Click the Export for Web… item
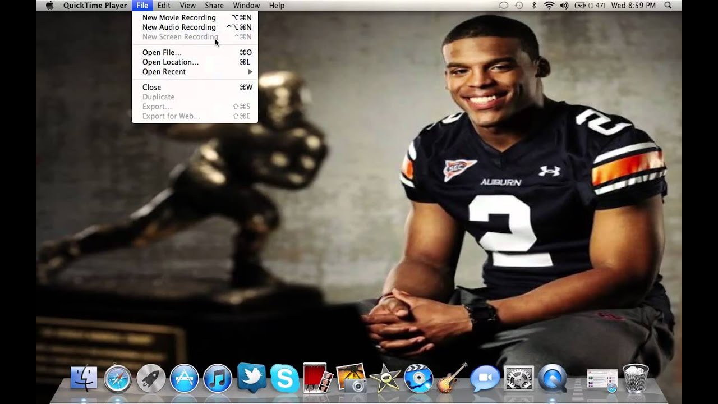 pos(195,116)
